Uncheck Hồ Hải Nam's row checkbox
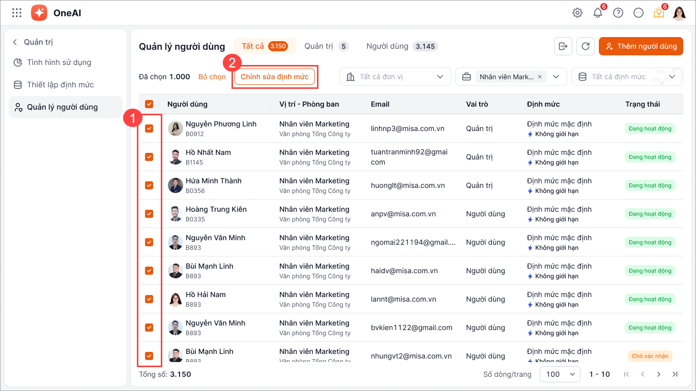Screen dimensions: 696x391 coord(149,299)
